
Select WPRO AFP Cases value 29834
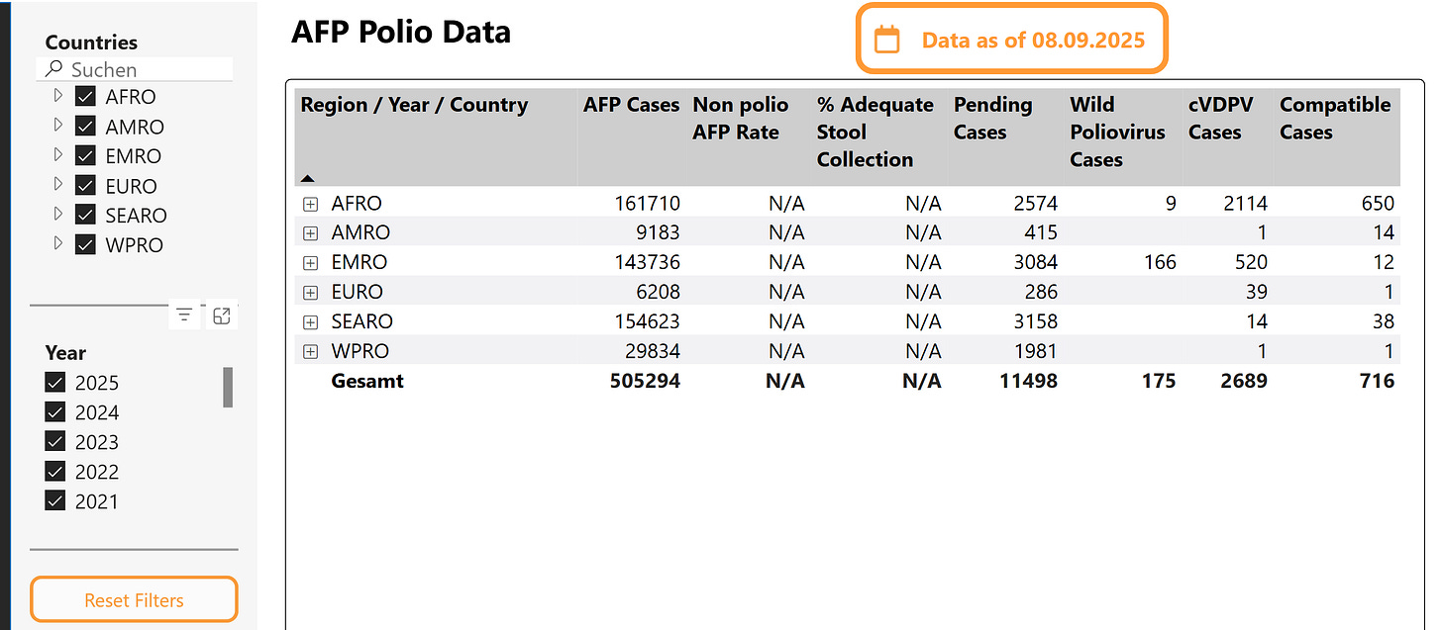tap(652, 351)
